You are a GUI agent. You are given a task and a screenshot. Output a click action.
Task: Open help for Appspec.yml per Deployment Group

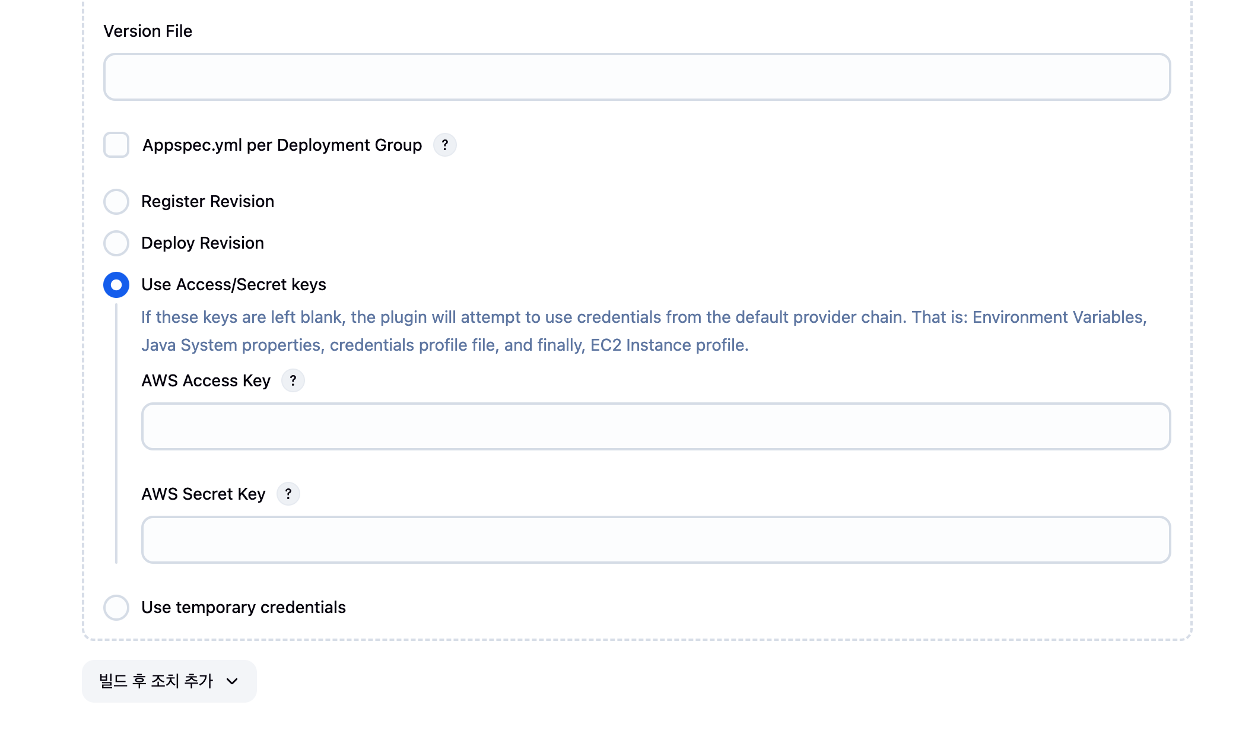444,145
